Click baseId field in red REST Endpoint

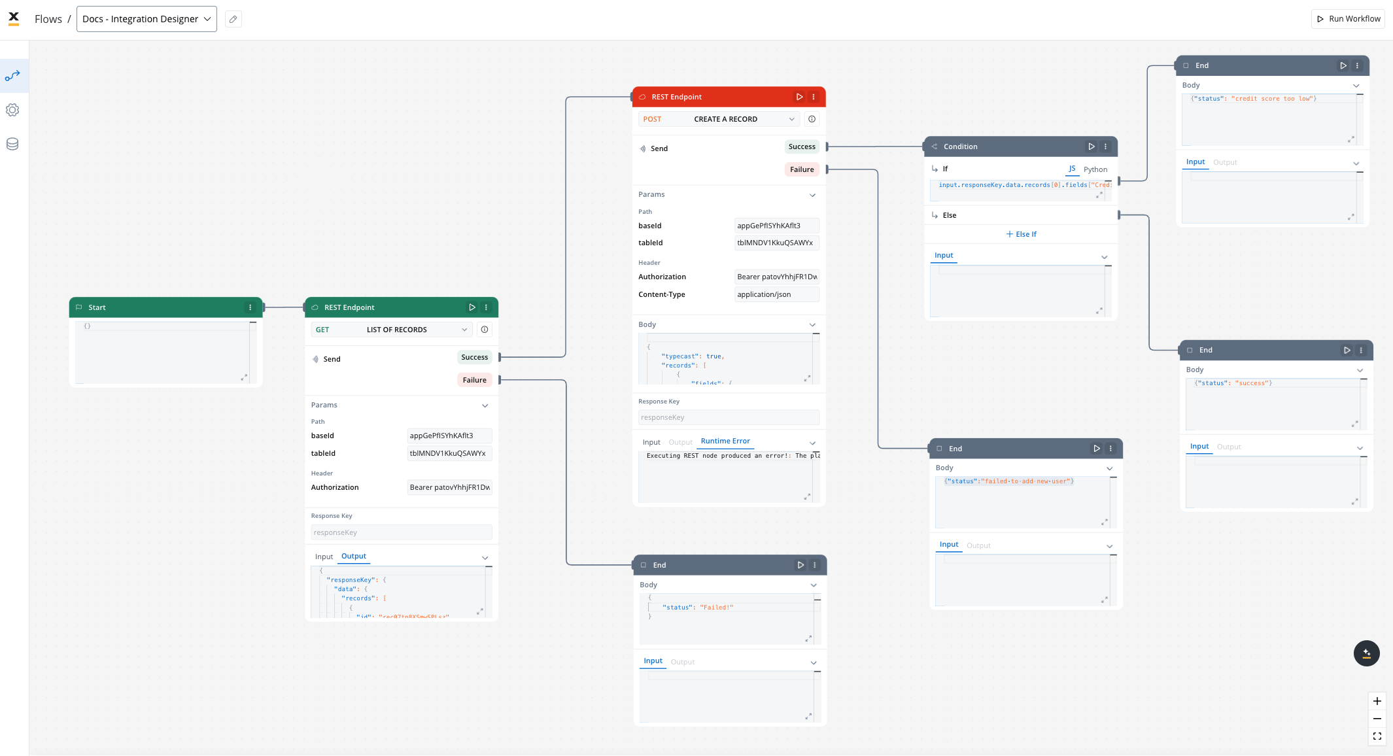[777, 226]
